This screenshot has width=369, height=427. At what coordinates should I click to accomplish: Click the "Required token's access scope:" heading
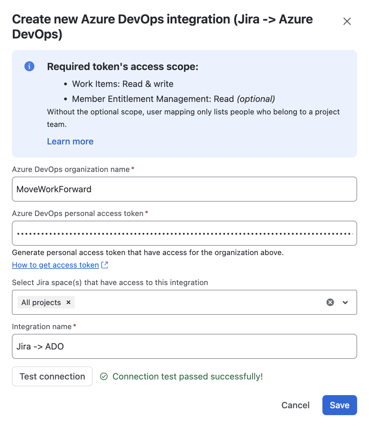click(x=123, y=67)
